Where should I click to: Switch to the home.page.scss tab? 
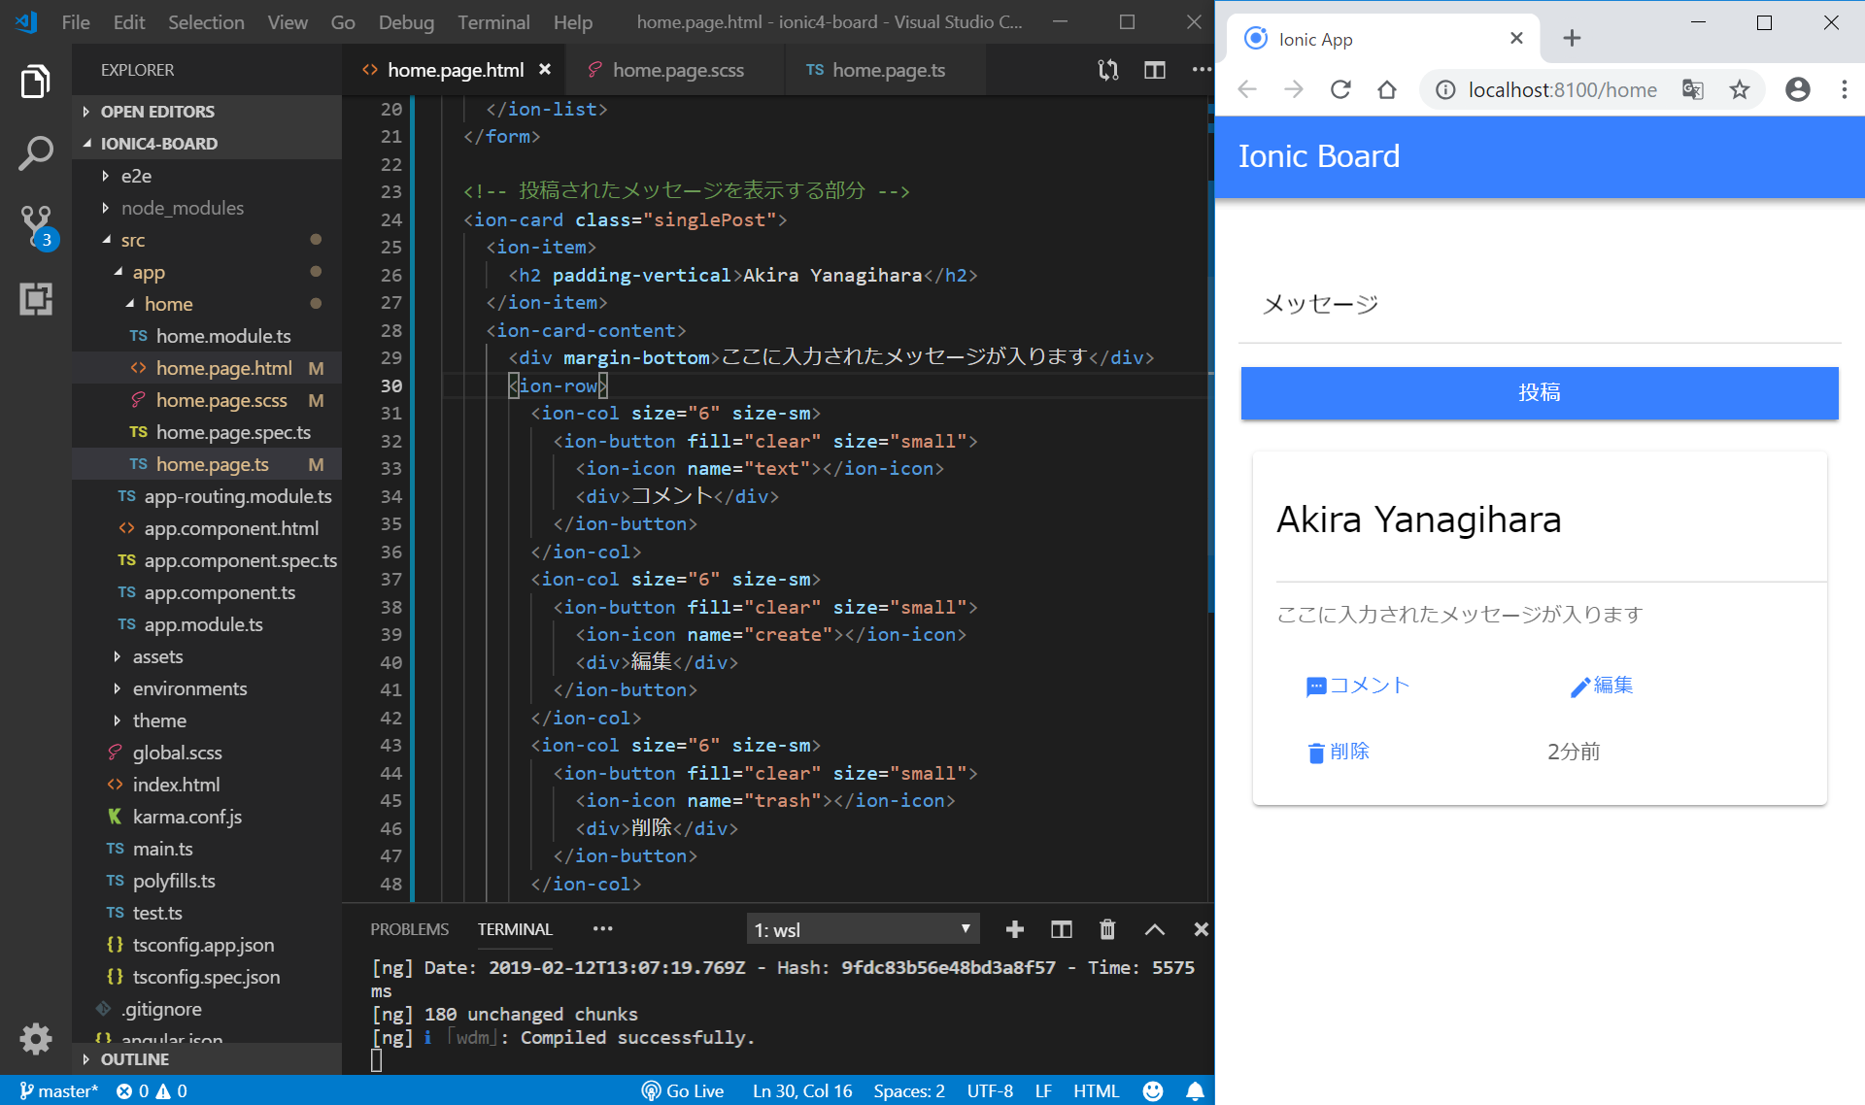coord(678,70)
